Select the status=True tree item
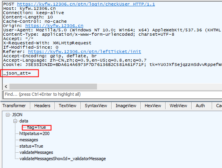222x168 pixels. [31, 146]
